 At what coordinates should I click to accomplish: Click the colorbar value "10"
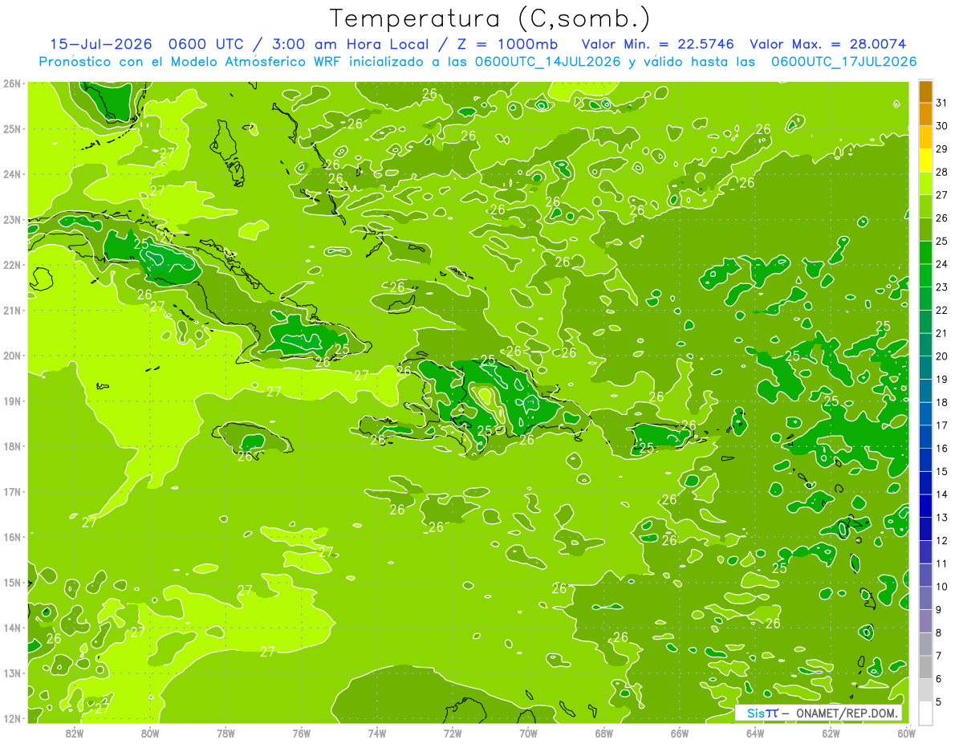941,586
